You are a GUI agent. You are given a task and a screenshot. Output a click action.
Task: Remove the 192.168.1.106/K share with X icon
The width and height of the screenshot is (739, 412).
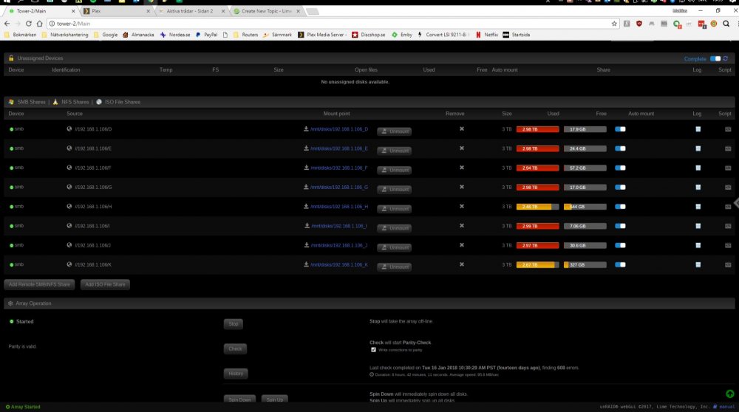tap(462, 264)
